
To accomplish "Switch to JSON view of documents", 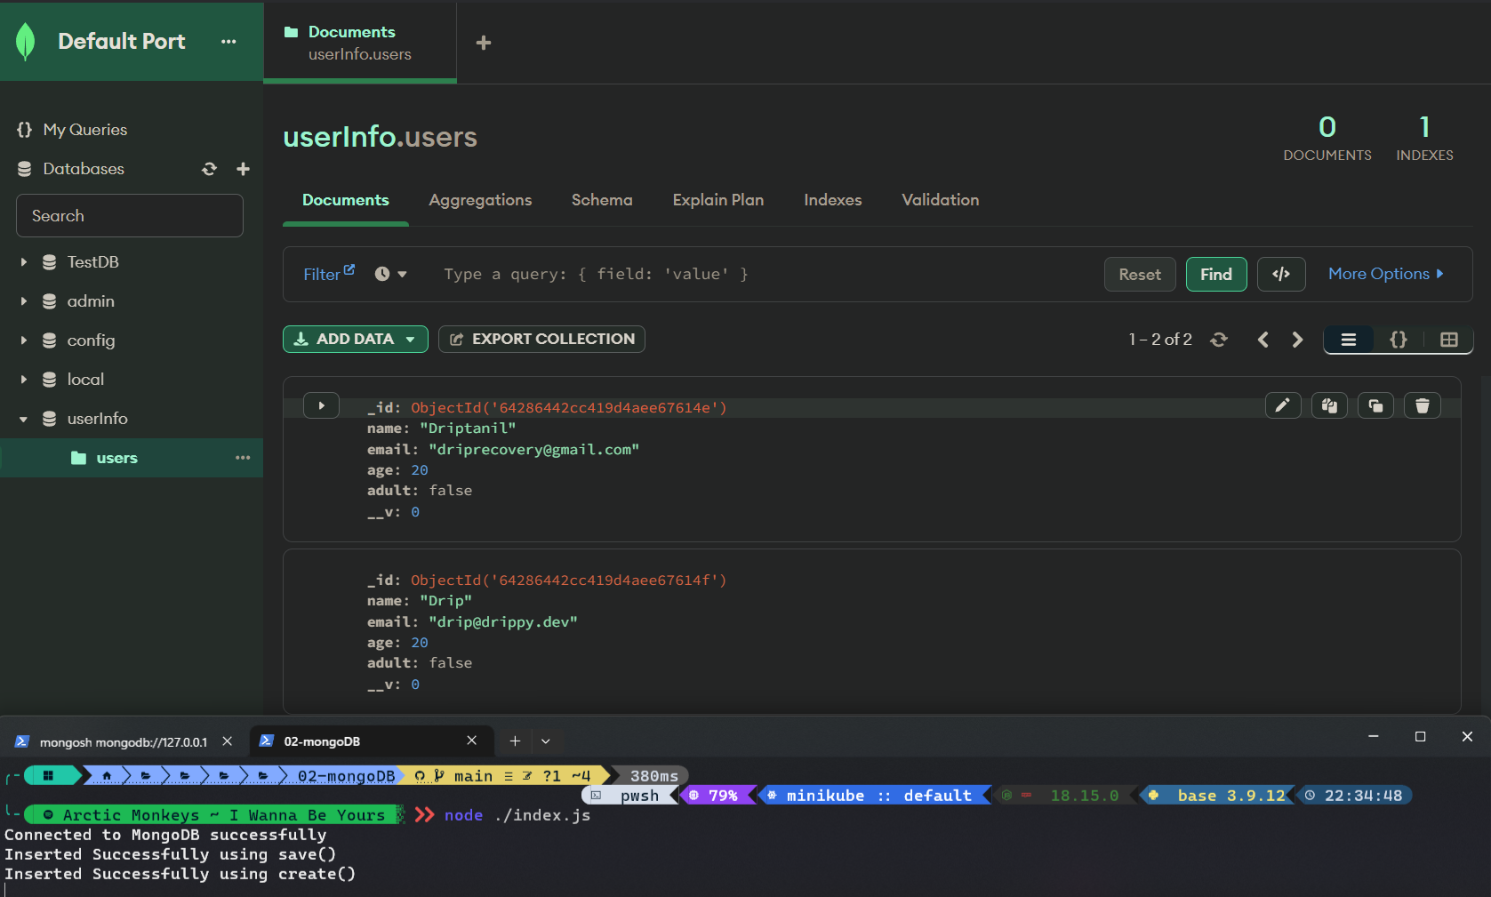I will point(1398,340).
